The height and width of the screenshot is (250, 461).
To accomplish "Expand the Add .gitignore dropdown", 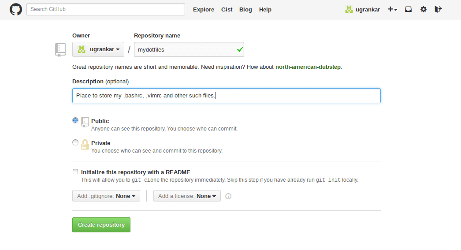I will (106, 196).
